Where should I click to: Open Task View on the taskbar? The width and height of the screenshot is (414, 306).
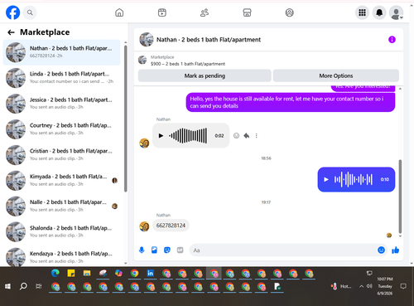(39, 286)
